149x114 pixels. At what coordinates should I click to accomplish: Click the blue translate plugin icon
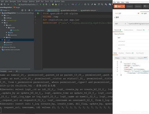coord(110,4)
